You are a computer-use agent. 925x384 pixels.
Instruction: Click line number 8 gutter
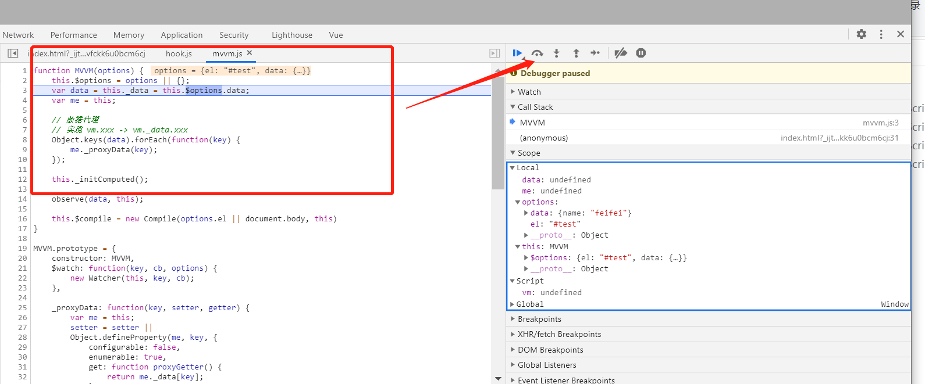click(x=24, y=139)
